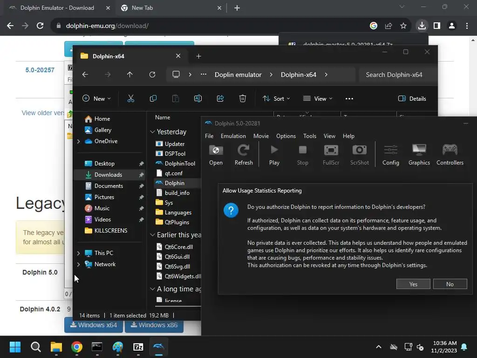Open the See more ellipsis in Explorer toolbar
Viewport: 477px width, 358px height.
pyautogui.click(x=349, y=98)
